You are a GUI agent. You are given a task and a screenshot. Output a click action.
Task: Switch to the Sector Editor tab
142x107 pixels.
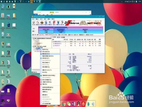tap(63, 37)
